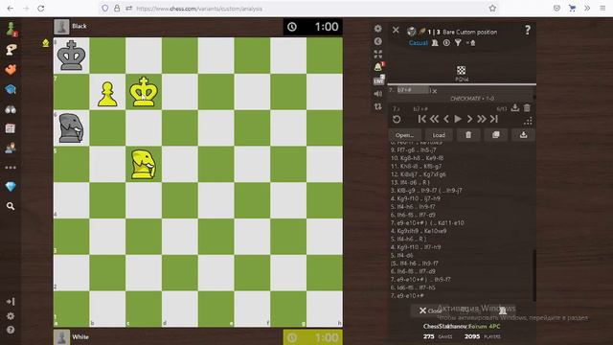Click the move list resize dots handle

point(528,122)
